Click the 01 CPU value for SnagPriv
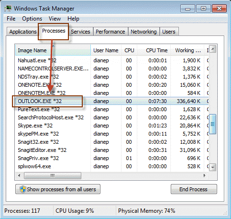 tap(129, 158)
